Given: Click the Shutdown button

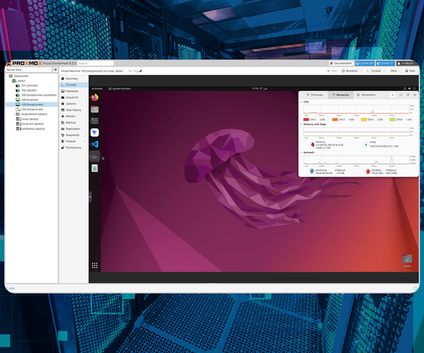Looking at the screenshot, I should pos(349,71).
